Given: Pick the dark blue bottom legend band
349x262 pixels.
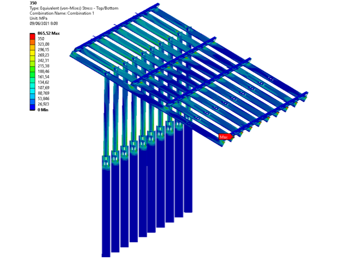Looking at the screenshot, I should [x=33, y=108].
